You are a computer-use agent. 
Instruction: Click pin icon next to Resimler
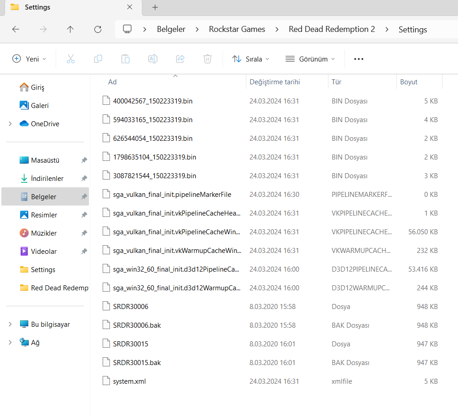point(84,215)
